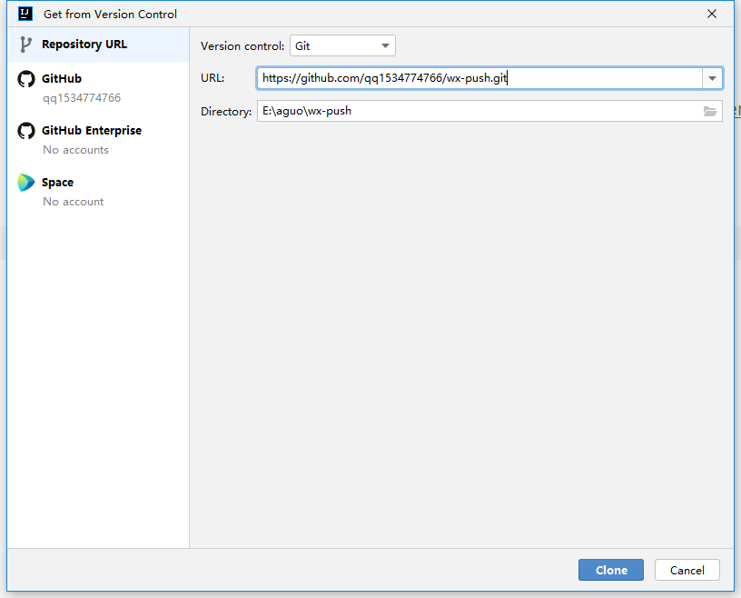Click the URL label

point(212,78)
